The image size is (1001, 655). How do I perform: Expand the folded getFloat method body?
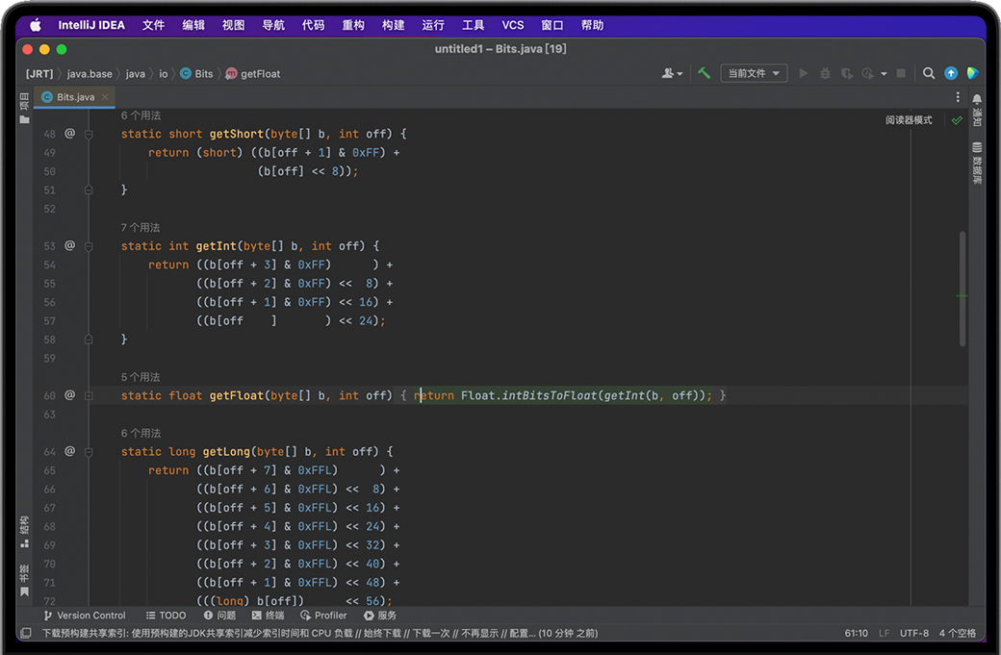click(89, 395)
